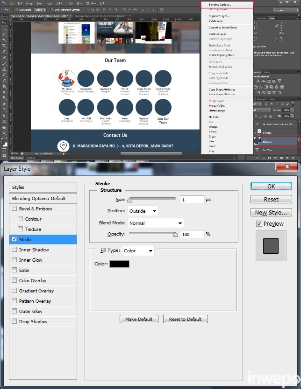Choose Convert to Smart Object

tap(222, 28)
